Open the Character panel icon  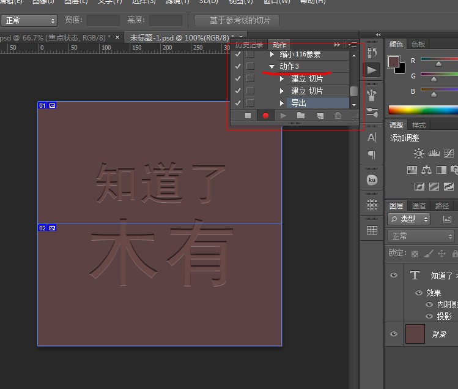[372, 138]
